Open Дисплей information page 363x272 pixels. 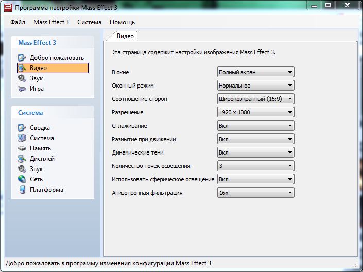pyautogui.click(x=42, y=159)
